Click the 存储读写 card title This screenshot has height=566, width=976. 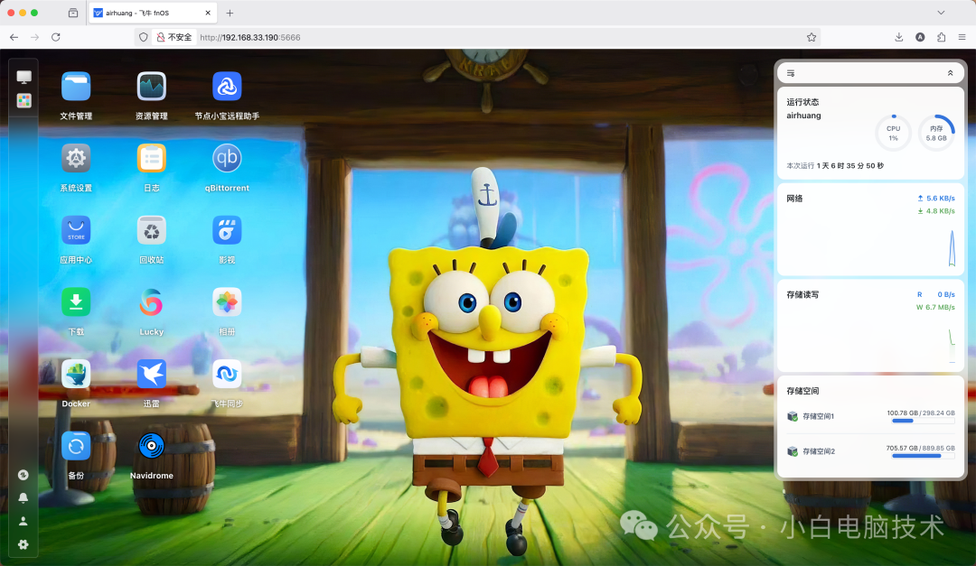click(x=802, y=295)
